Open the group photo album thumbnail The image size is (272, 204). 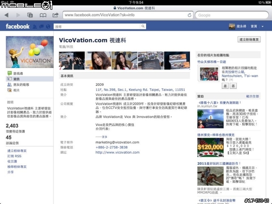[x=209, y=74]
